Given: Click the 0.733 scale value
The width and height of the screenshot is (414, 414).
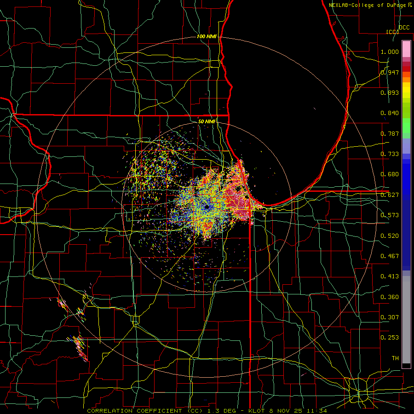Looking at the screenshot, I should point(390,154).
